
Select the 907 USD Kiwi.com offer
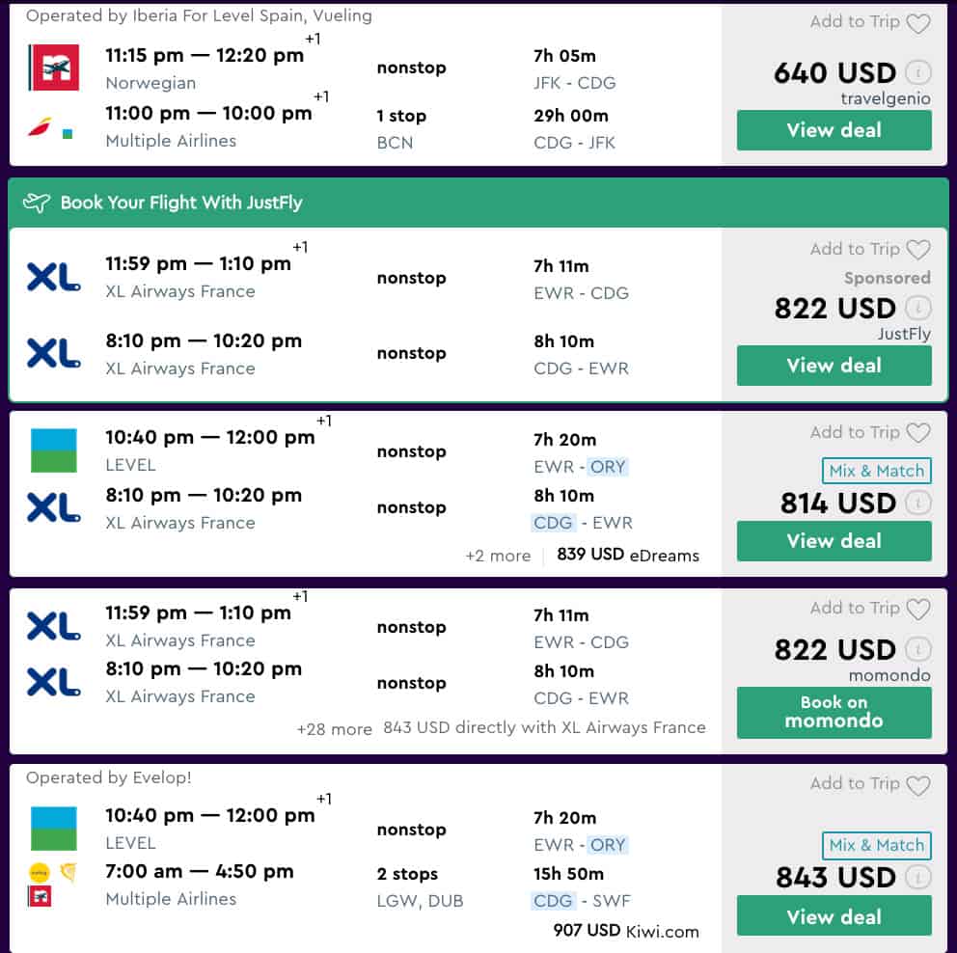[x=626, y=931]
